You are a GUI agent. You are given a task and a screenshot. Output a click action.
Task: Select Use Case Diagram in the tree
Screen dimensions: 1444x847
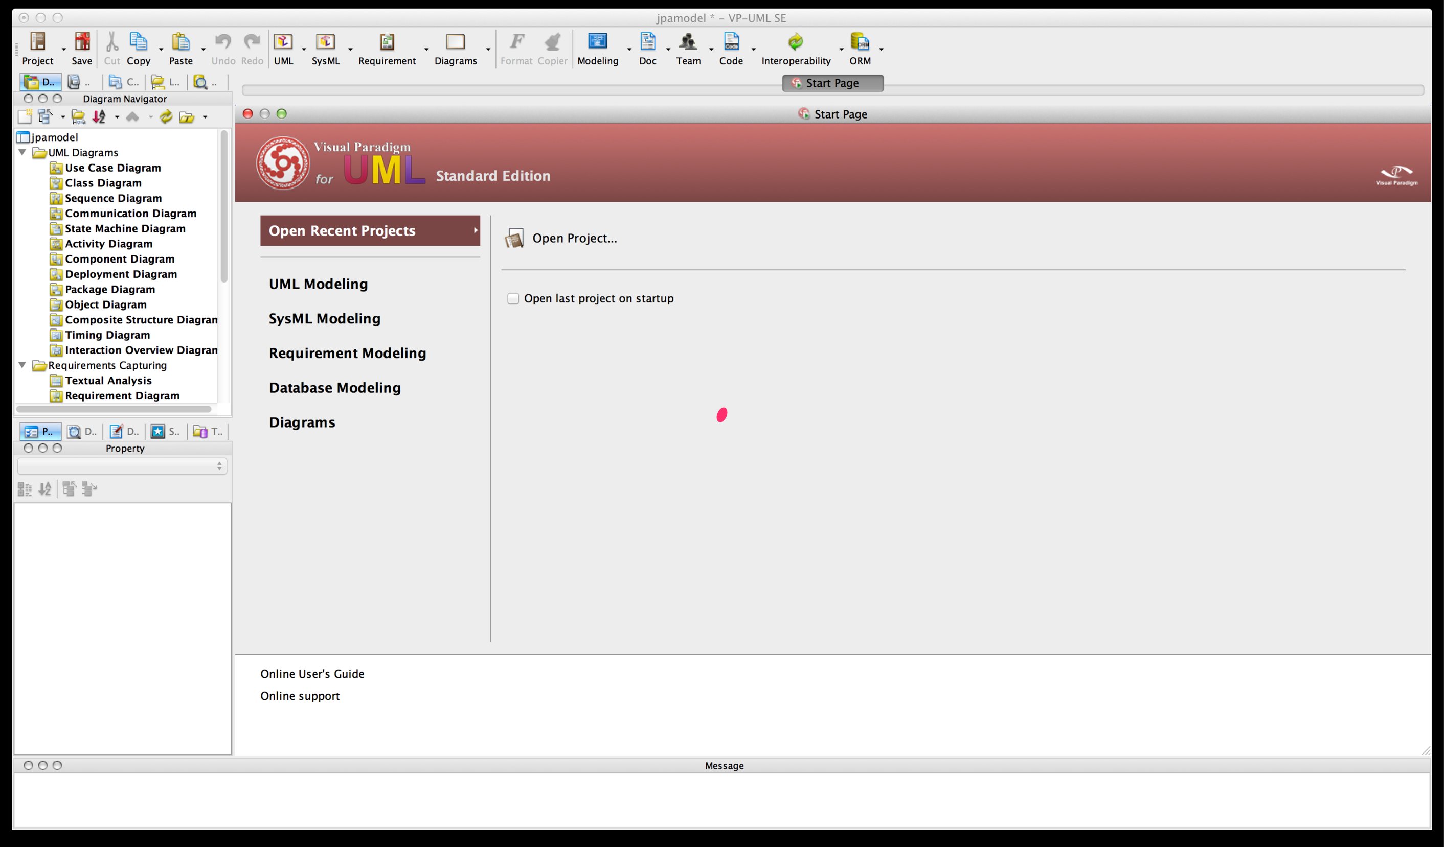[113, 168]
